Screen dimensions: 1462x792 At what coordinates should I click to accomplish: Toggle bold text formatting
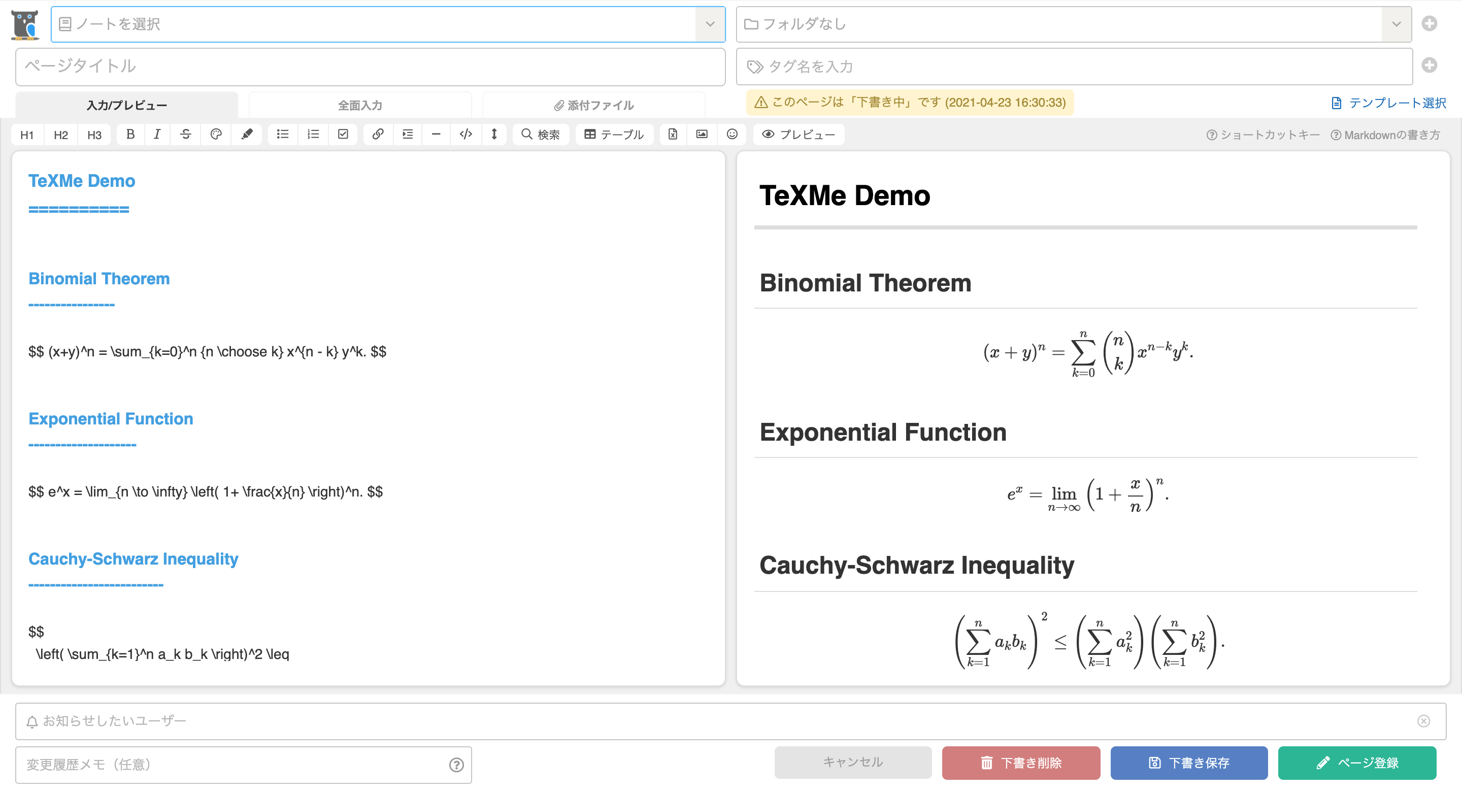(129, 134)
